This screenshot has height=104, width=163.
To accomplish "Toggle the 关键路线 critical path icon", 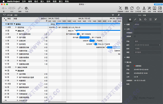I will 120,8.
